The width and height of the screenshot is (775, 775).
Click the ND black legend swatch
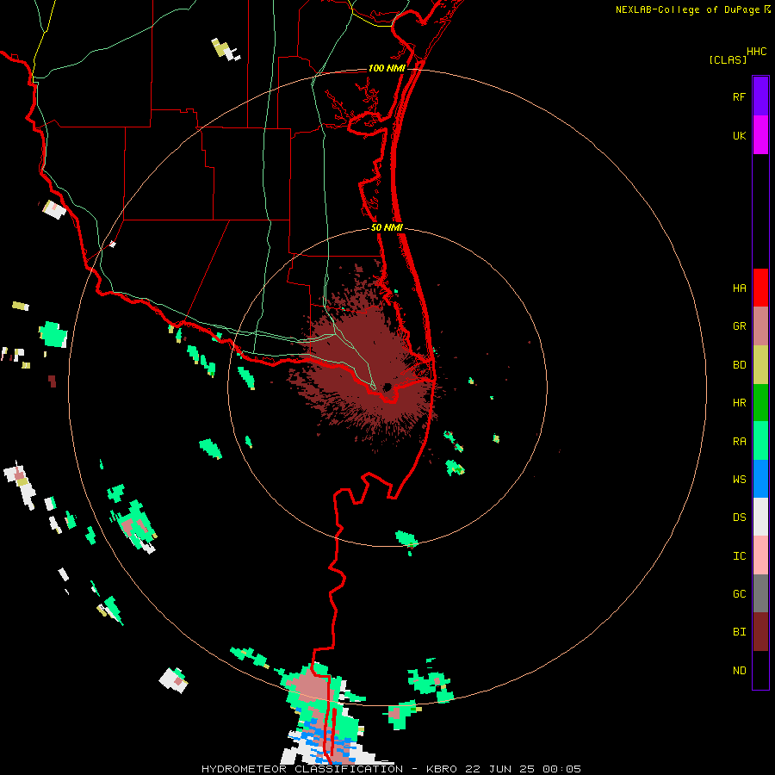point(760,670)
